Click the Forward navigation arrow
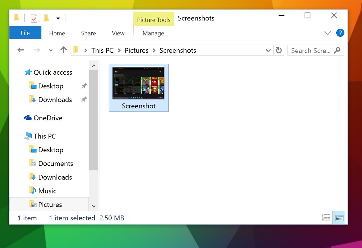The height and width of the screenshot is (248, 362). point(37,50)
